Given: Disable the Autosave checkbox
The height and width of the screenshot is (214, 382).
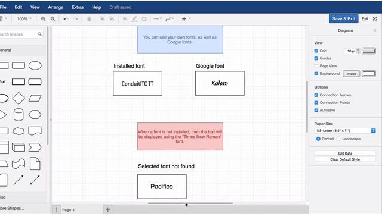Looking at the screenshot, I should click(x=316, y=110).
